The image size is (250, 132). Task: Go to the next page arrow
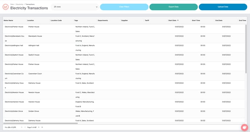pyautogui.click(x=39, y=127)
